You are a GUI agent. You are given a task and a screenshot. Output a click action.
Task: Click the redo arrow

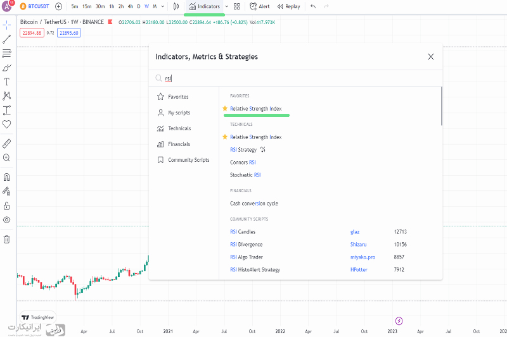coord(326,6)
